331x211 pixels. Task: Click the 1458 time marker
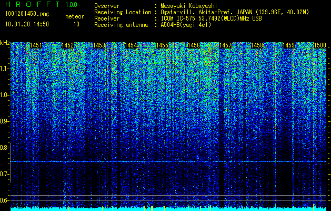pyautogui.click(x=257, y=45)
